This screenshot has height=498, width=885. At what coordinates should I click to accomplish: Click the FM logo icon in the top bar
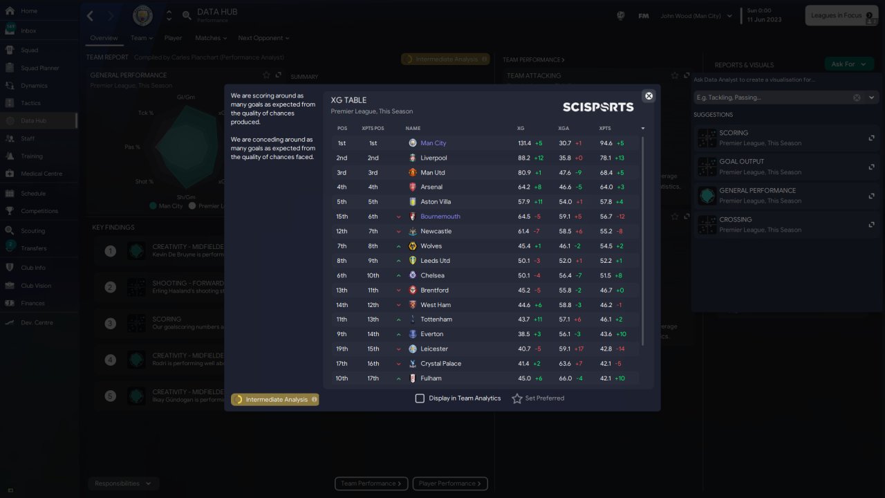point(643,15)
